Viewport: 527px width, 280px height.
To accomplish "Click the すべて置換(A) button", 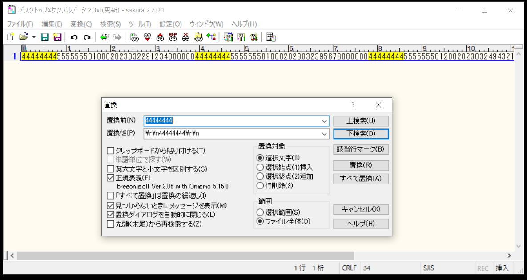I will coord(361,179).
